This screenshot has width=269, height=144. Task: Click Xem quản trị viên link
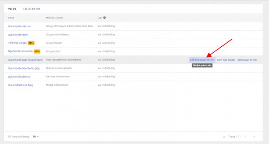point(247,60)
